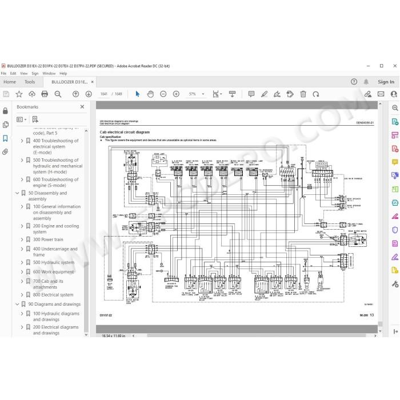Zoom out with the minus button
The image size is (400, 400).
[x=163, y=94]
